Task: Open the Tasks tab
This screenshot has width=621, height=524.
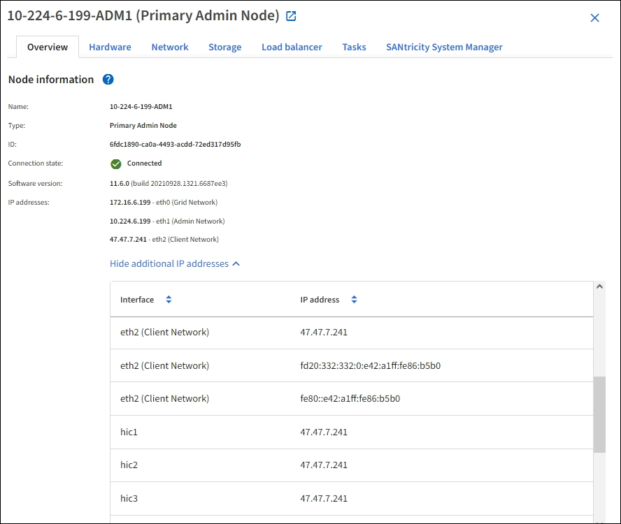Action: (x=354, y=48)
